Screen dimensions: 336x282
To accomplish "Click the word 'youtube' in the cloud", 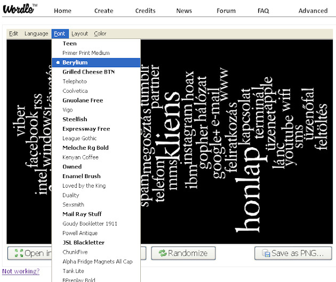I will coord(289,140).
